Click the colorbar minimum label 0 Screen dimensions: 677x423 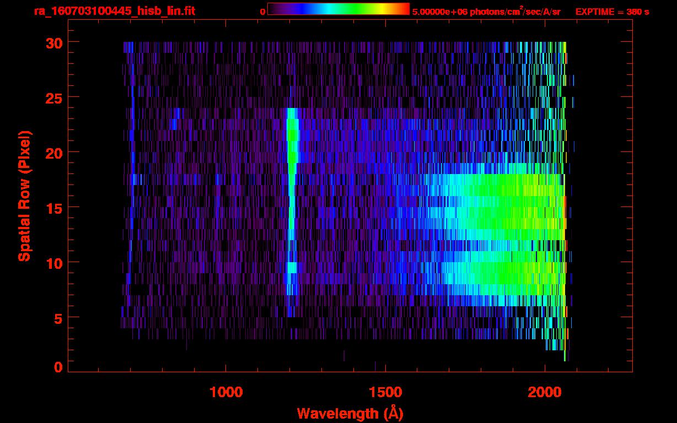[x=262, y=12]
